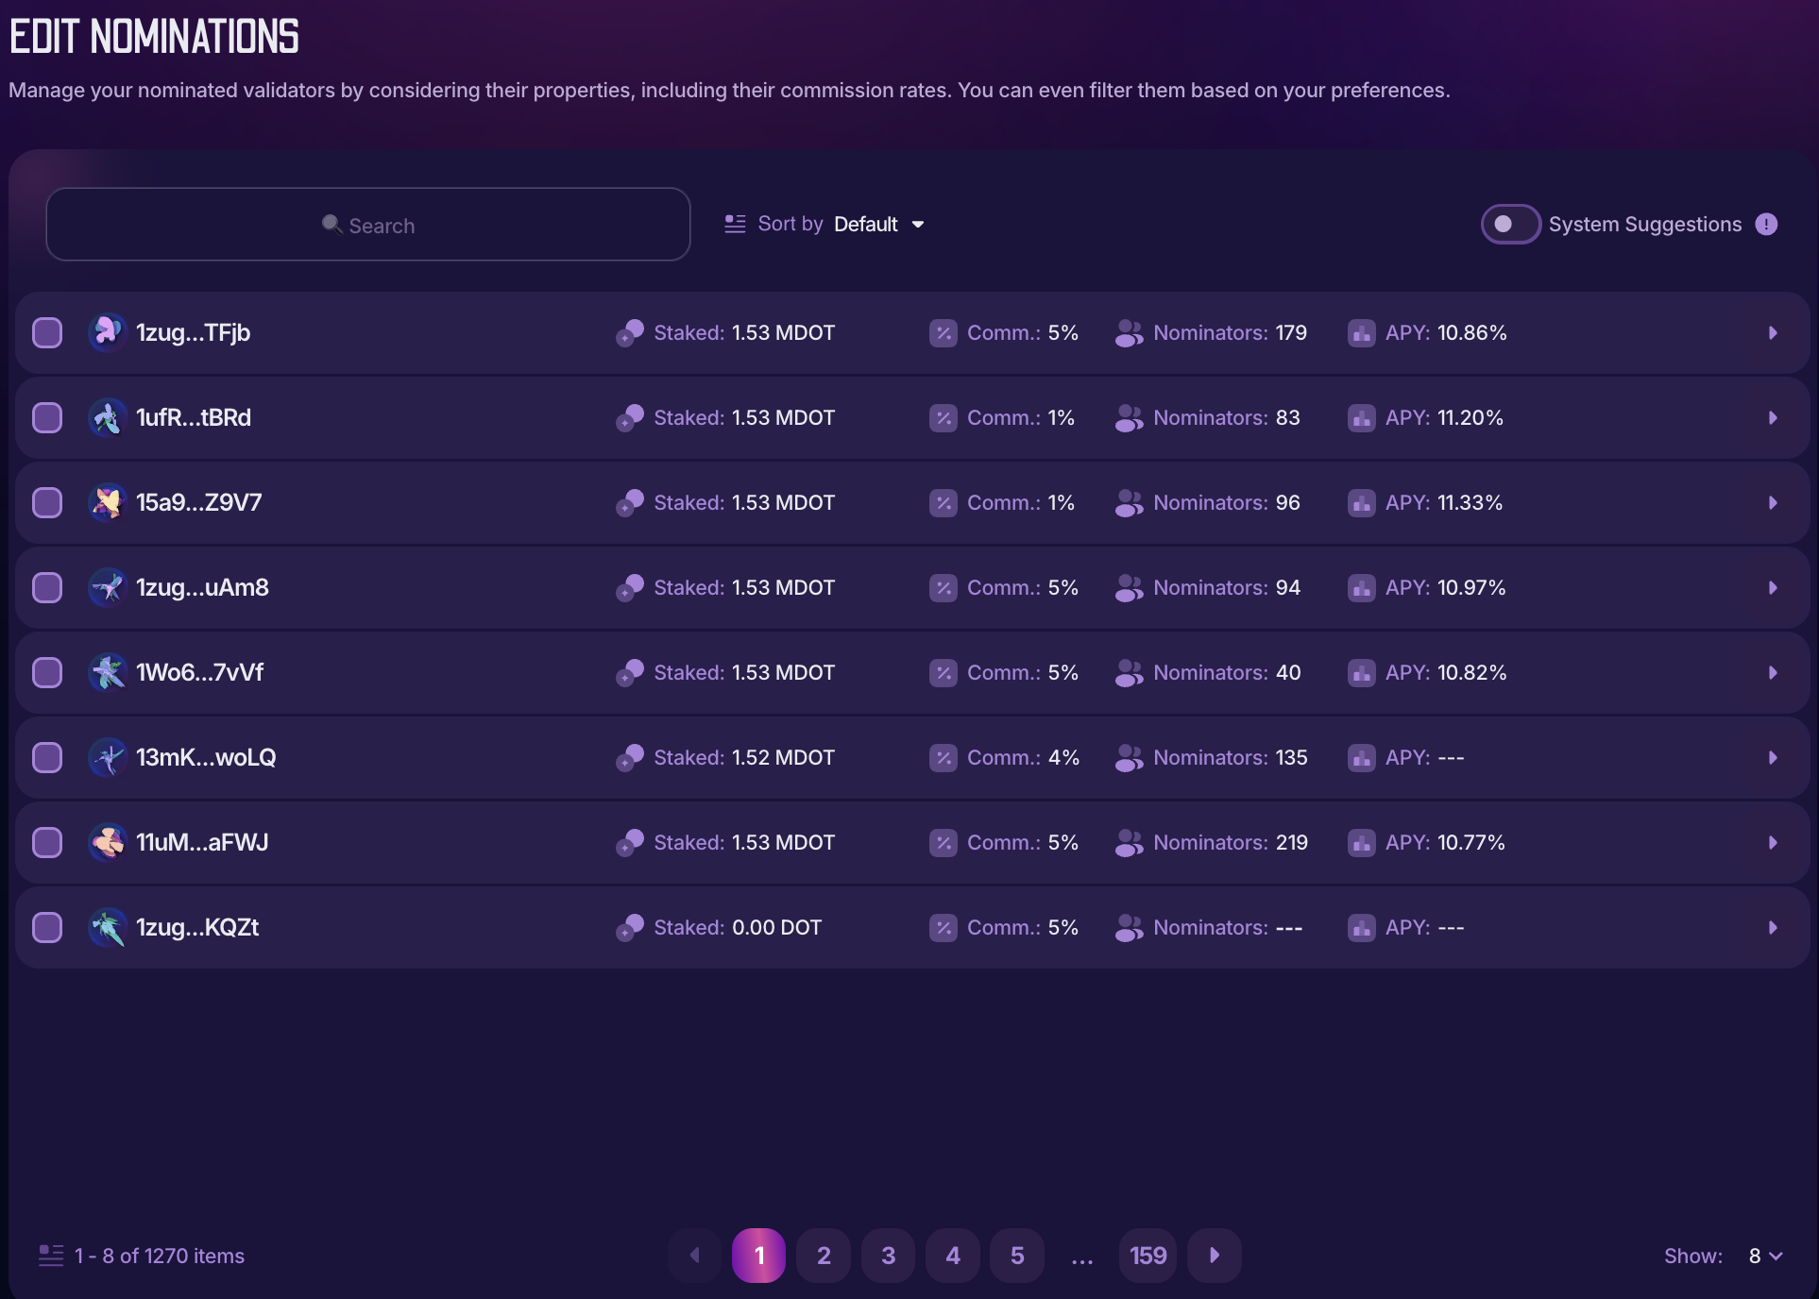Click commission percent icon for 1zug...uAm8

943,587
